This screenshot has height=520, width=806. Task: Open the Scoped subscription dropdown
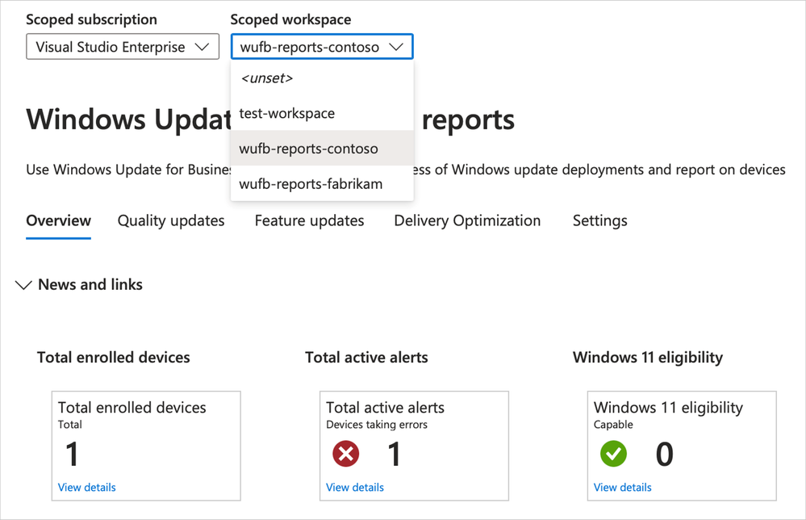click(123, 47)
